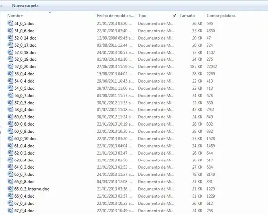Click the Word icon of 51_0_6.doc
The width and height of the screenshot is (268, 215).
coord(10,31)
